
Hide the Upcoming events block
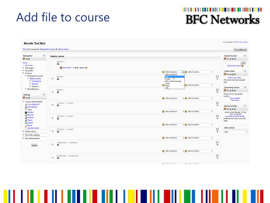(228, 91)
